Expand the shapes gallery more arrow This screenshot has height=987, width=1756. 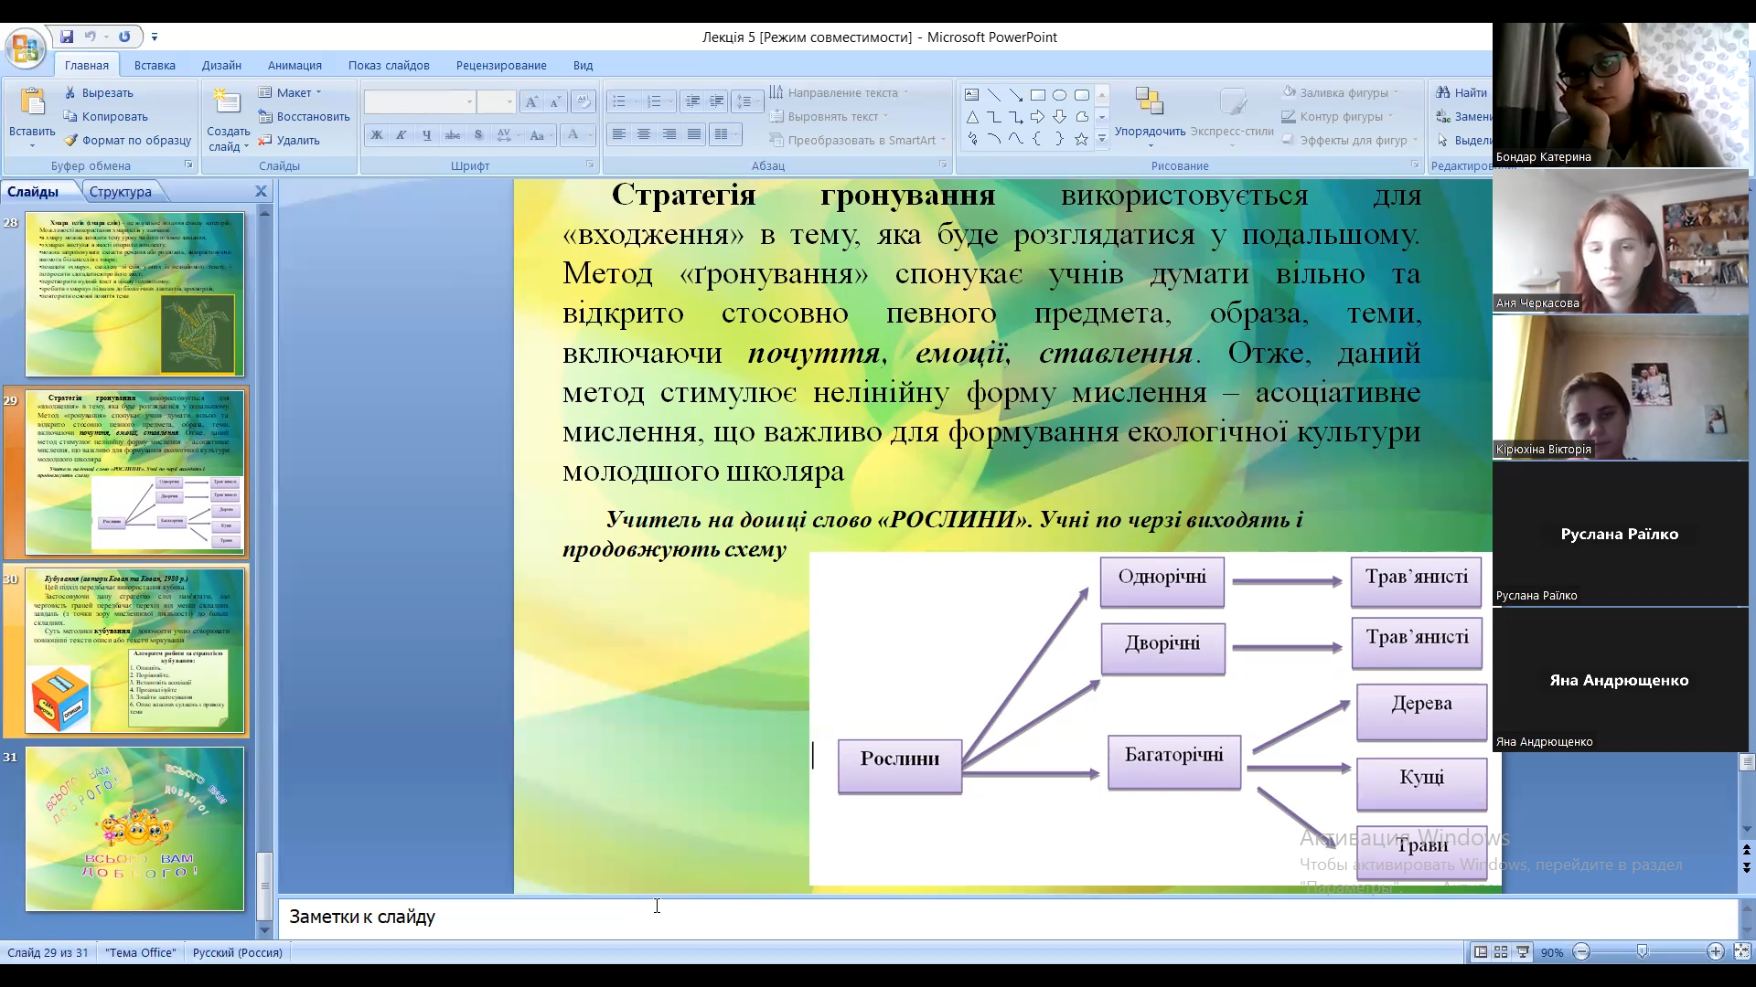pyautogui.click(x=1102, y=139)
